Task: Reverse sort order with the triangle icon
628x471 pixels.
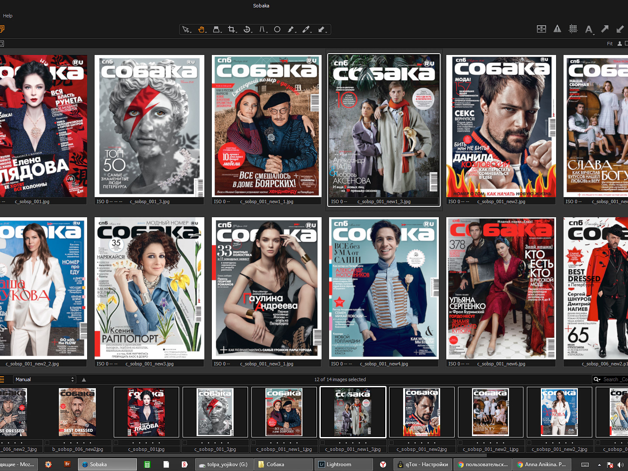Action: coord(84,379)
